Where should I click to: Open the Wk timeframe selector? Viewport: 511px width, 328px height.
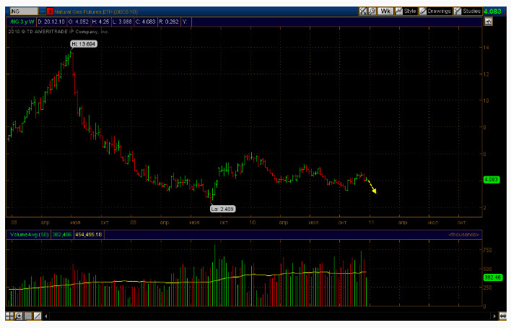[385, 11]
